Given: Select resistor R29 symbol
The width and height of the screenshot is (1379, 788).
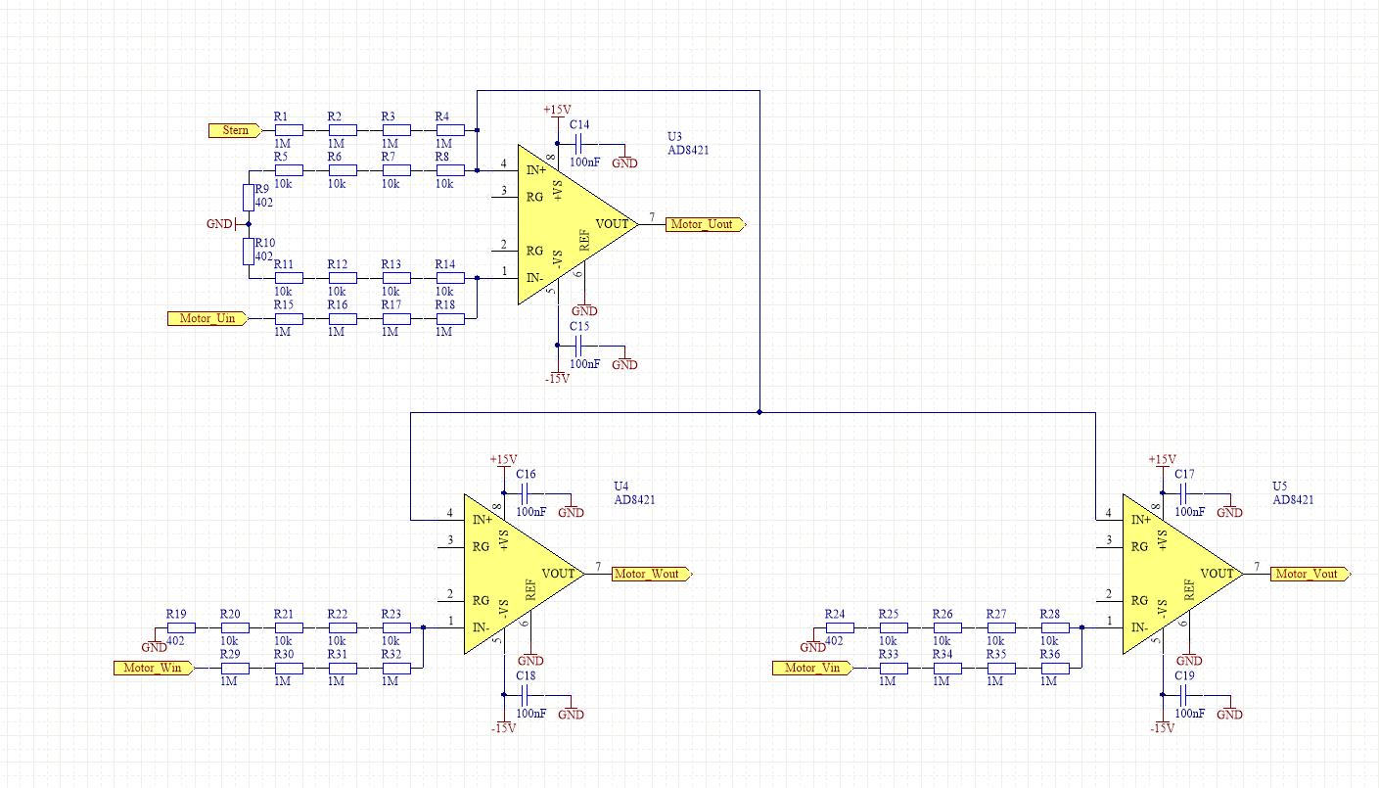Looking at the screenshot, I should coord(235,669).
